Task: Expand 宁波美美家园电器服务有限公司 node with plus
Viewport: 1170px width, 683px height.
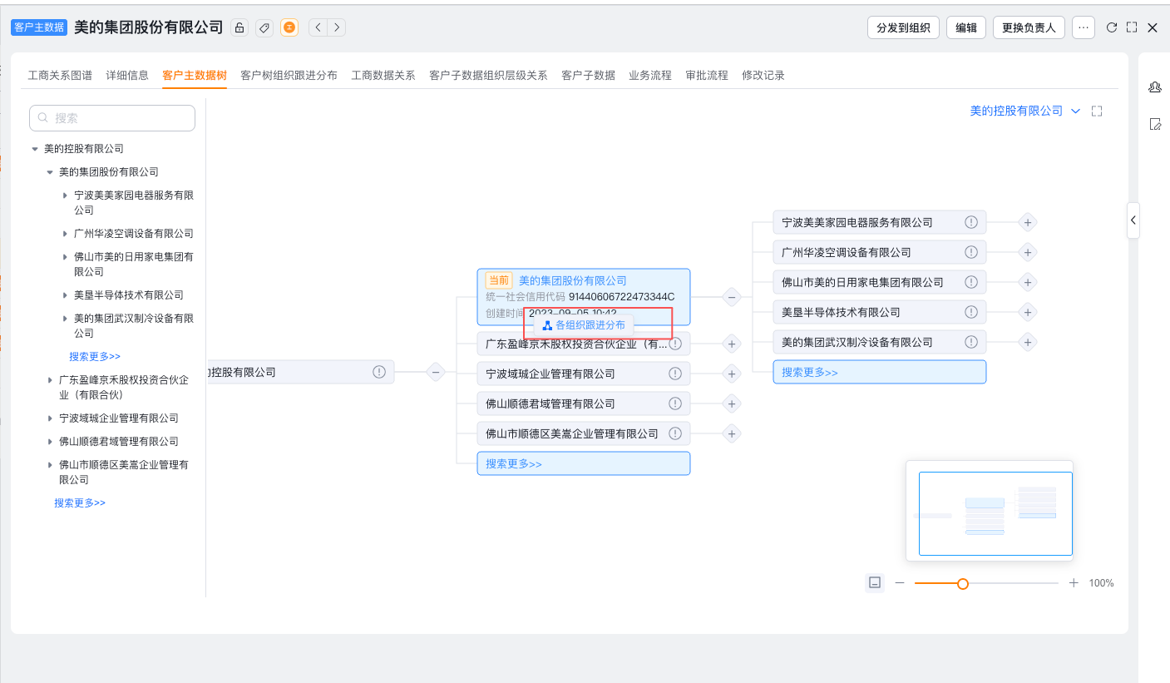Action: (x=1028, y=222)
